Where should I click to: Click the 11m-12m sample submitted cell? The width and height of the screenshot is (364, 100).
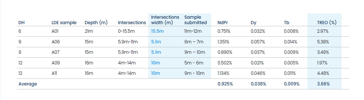(x=193, y=31)
